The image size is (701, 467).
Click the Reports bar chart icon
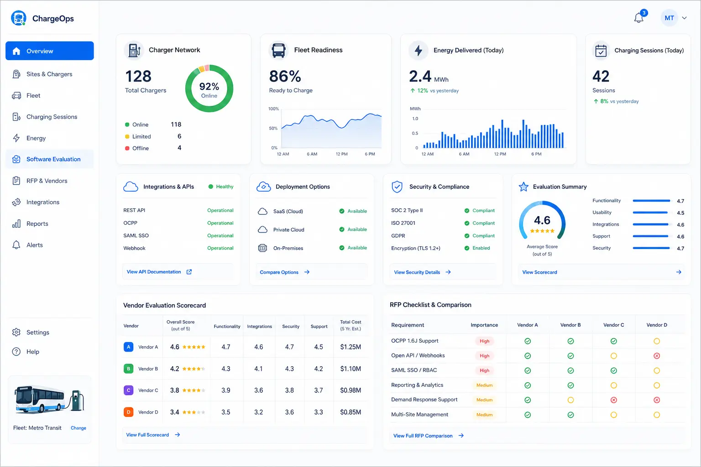(x=16, y=223)
